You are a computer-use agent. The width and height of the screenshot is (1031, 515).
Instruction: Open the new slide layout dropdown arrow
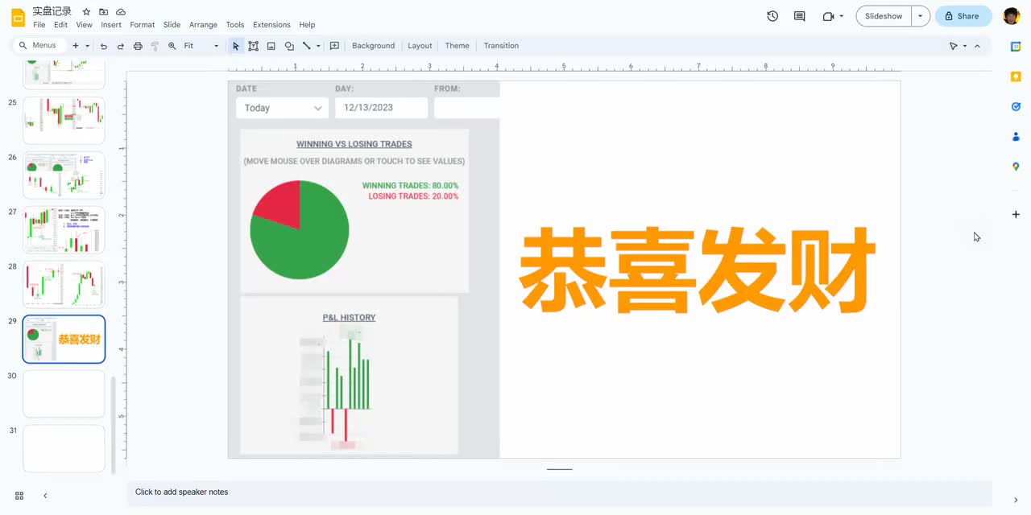pyautogui.click(x=87, y=46)
